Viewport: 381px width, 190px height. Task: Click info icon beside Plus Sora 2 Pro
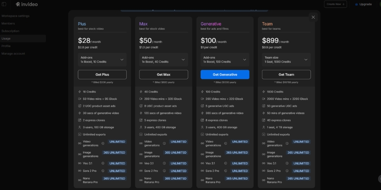pyautogui.click(x=103, y=171)
